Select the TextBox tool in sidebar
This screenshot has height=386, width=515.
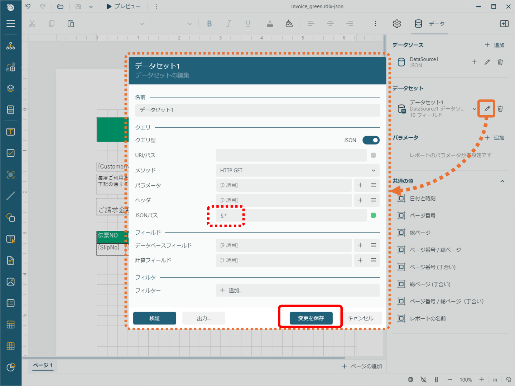click(11, 132)
